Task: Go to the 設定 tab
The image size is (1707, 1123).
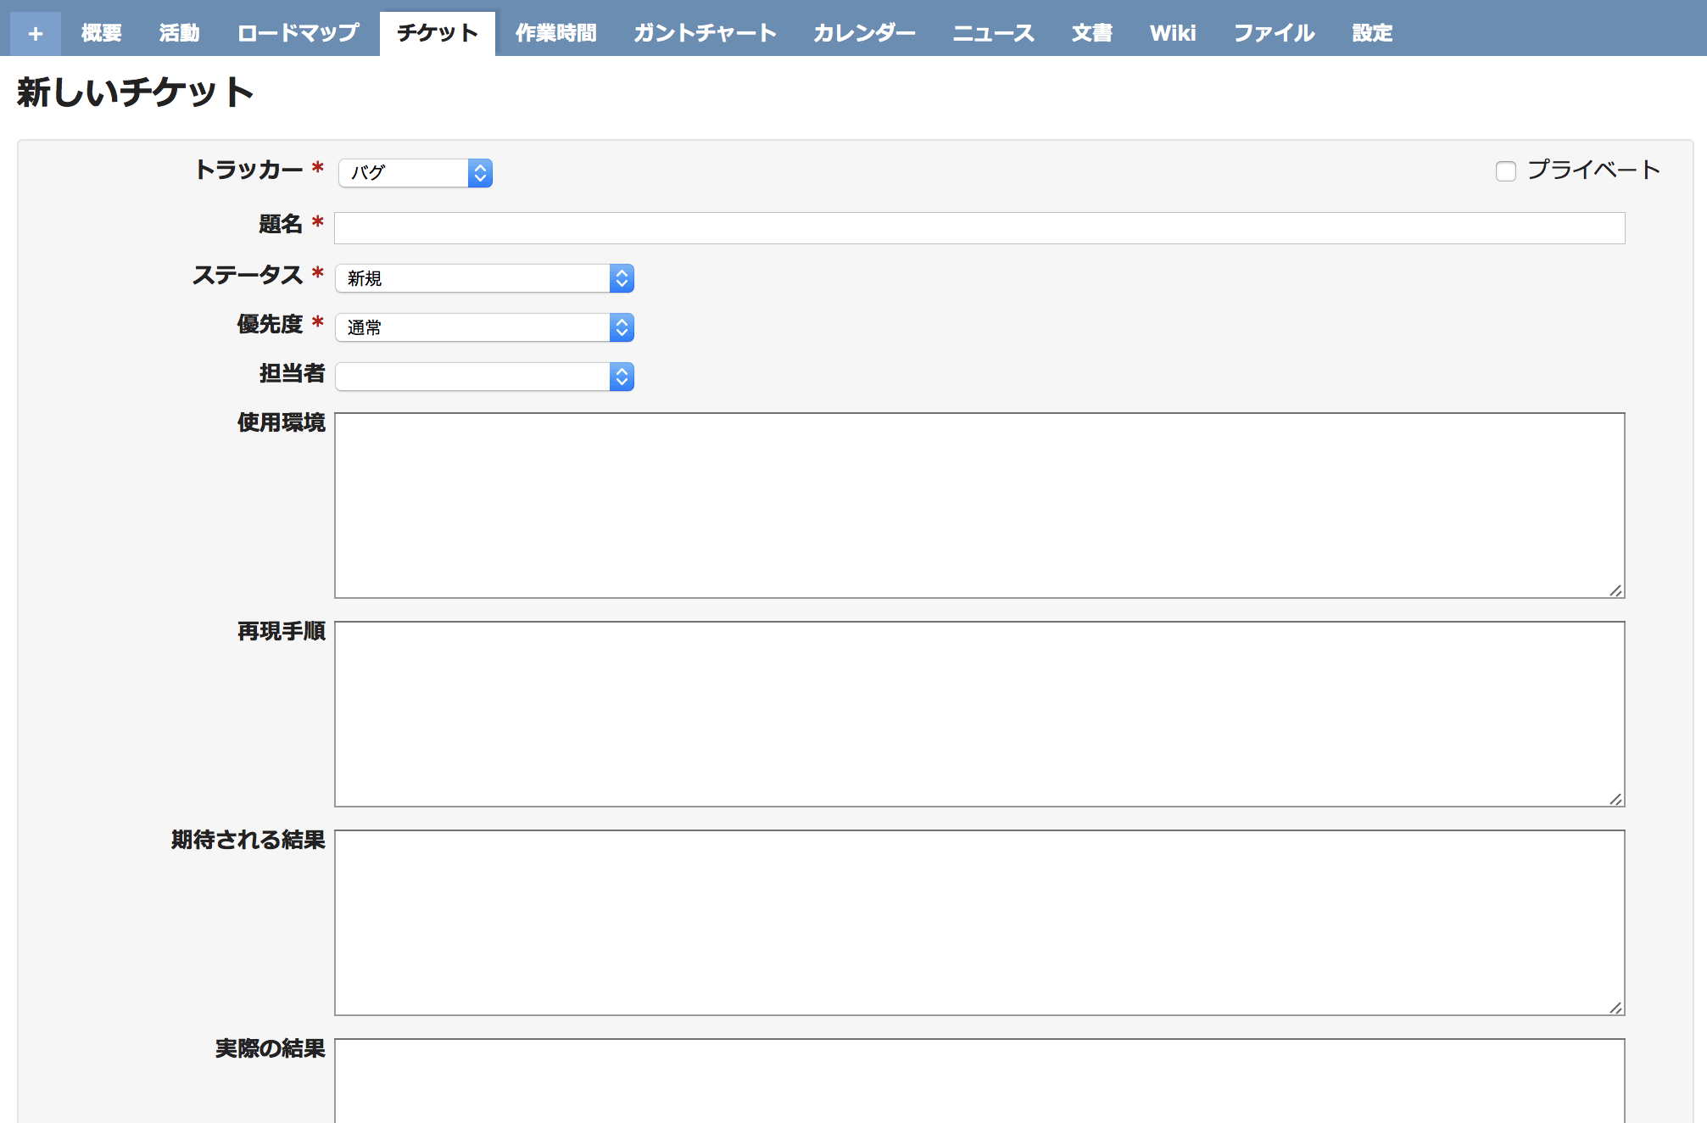Action: pyautogui.click(x=1372, y=34)
